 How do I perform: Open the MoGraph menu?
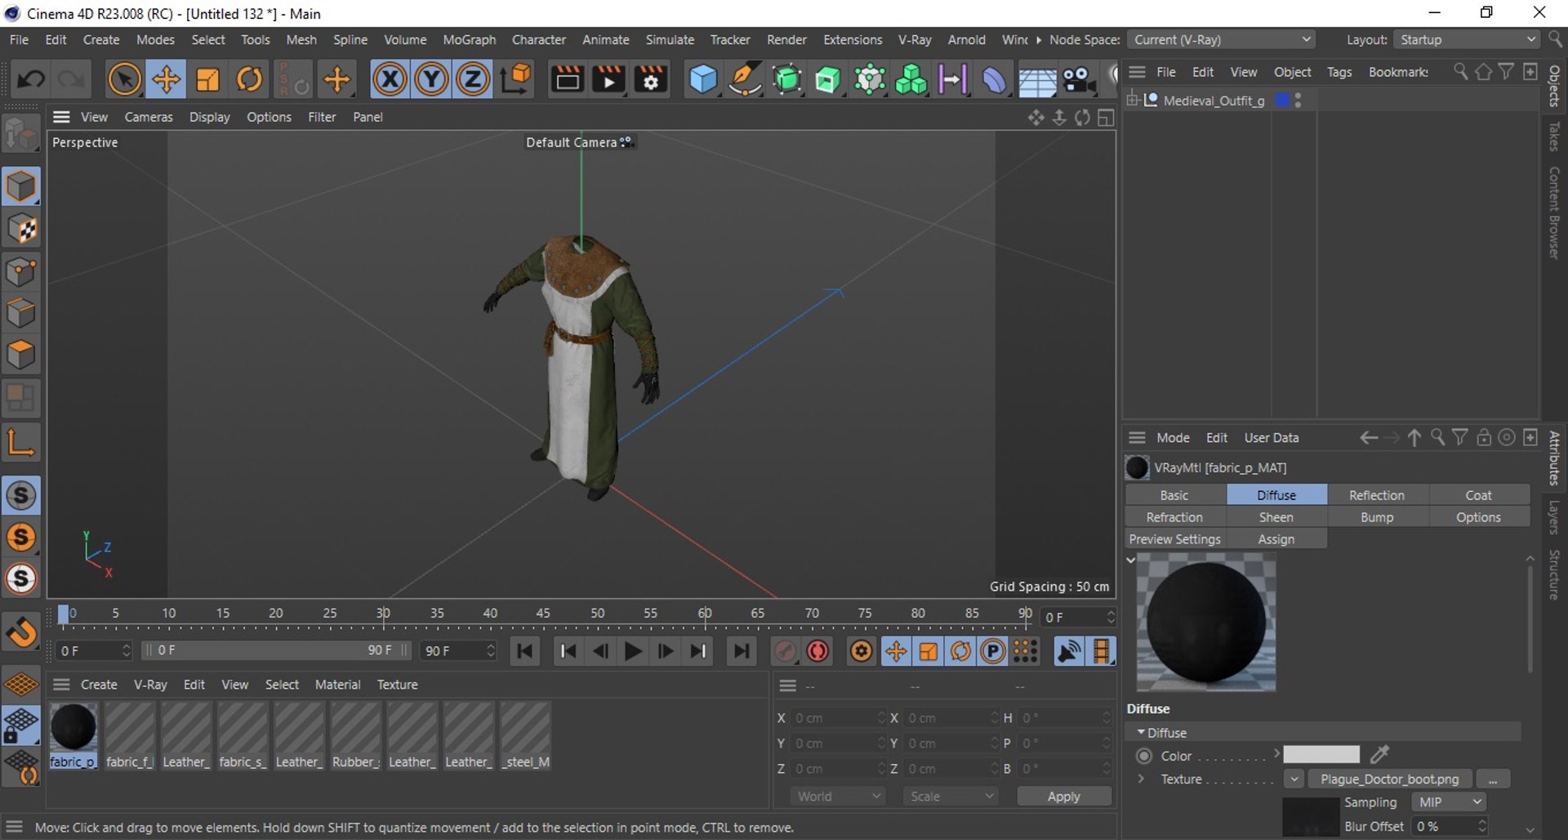469,39
